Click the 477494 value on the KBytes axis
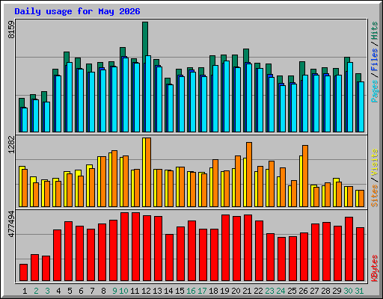Image resolution: width=383 pixels, height=299 pixels. click(x=11, y=224)
